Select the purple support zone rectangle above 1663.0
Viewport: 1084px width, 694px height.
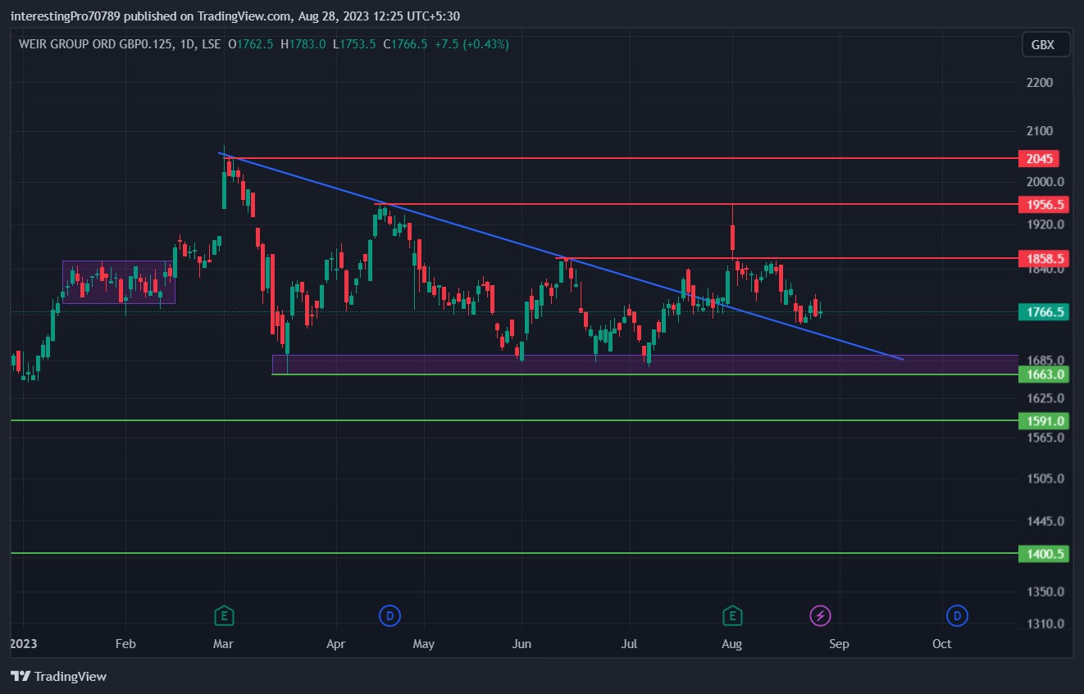coord(644,365)
